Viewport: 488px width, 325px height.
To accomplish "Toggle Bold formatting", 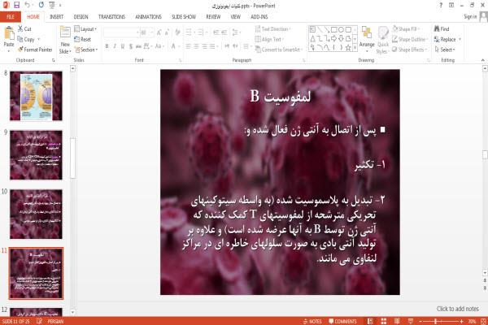I will pos(107,46).
